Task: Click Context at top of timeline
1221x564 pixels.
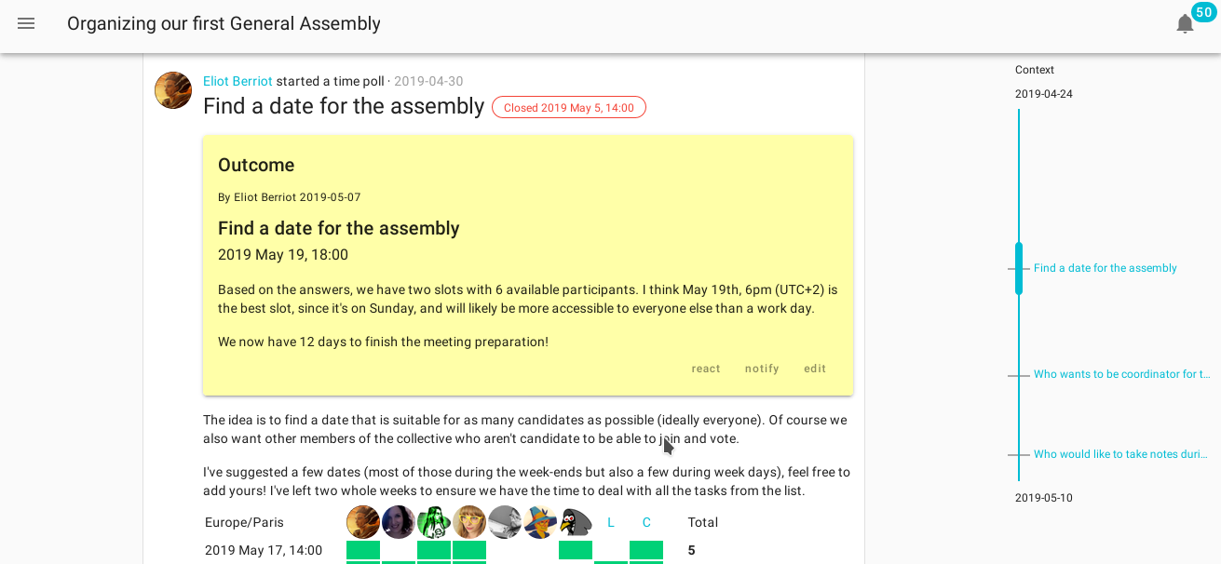Action: 1035,70
